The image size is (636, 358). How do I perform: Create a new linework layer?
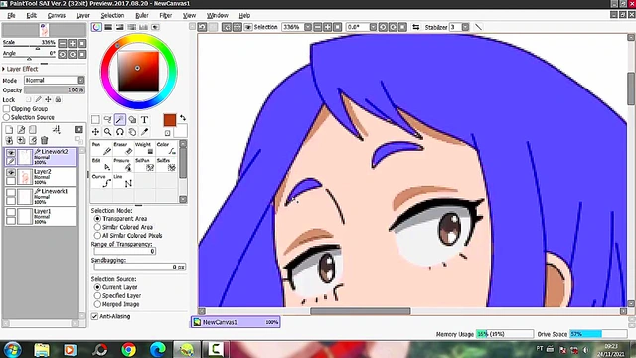tap(21, 130)
